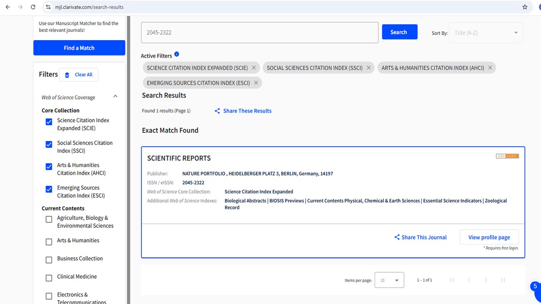Open the Active Filters info icon
Viewport: 541px width, 304px height.
pos(177,54)
